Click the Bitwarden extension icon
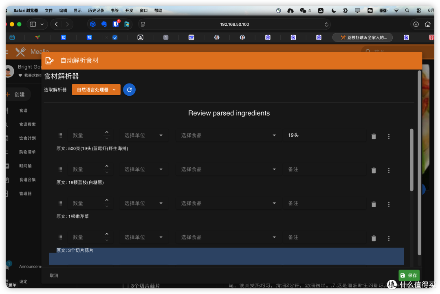 pyautogui.click(x=116, y=24)
